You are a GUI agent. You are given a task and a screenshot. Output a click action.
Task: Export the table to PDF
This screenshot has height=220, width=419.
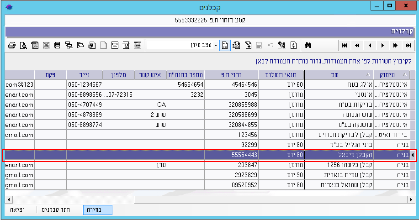pyautogui.click(x=35, y=45)
